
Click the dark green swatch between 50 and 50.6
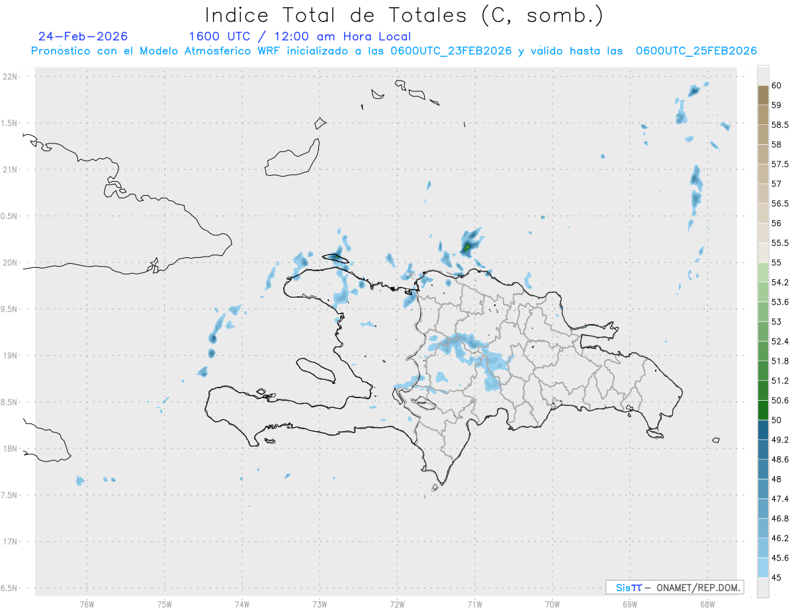point(763,410)
